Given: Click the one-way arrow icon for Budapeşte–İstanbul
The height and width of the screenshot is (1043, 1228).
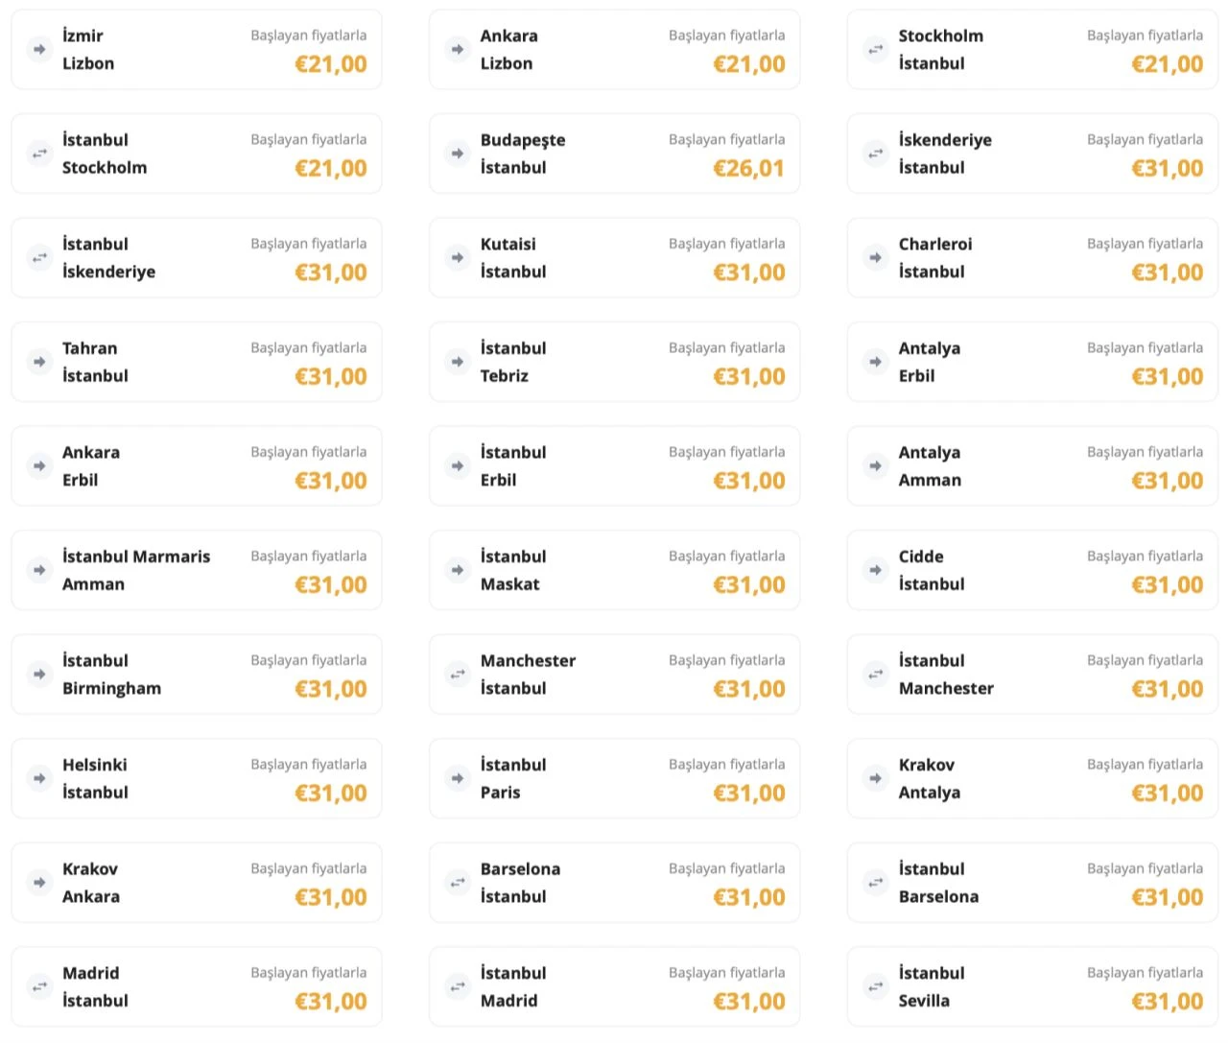Looking at the screenshot, I should point(458,154).
